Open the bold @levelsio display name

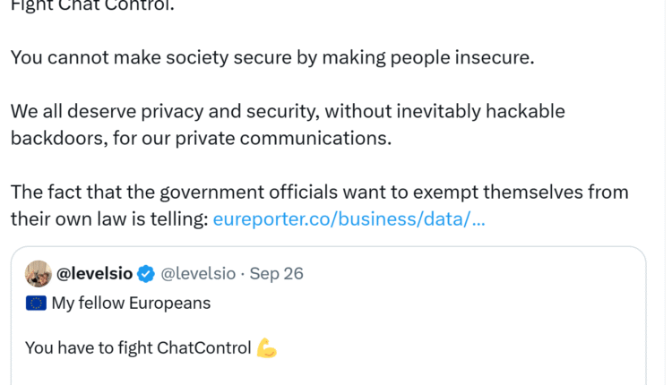point(94,273)
